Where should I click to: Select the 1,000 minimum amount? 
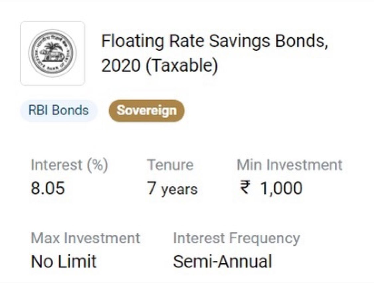281,189
